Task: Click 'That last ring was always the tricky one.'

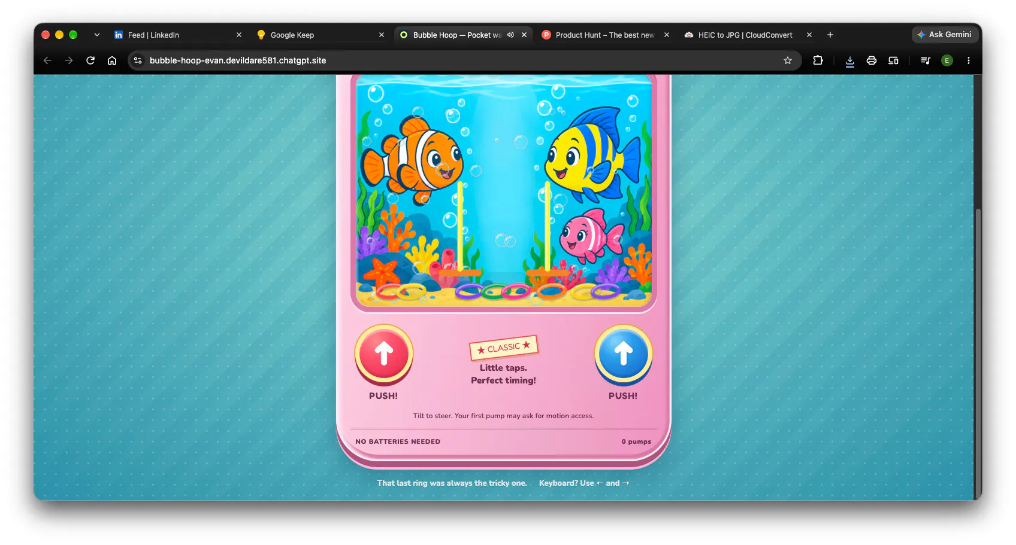Action: [452, 483]
